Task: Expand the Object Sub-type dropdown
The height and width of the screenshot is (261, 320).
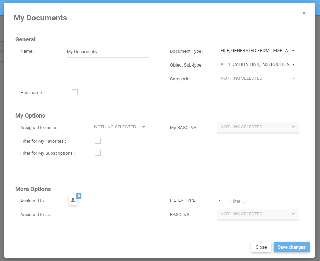Action: pyautogui.click(x=258, y=64)
